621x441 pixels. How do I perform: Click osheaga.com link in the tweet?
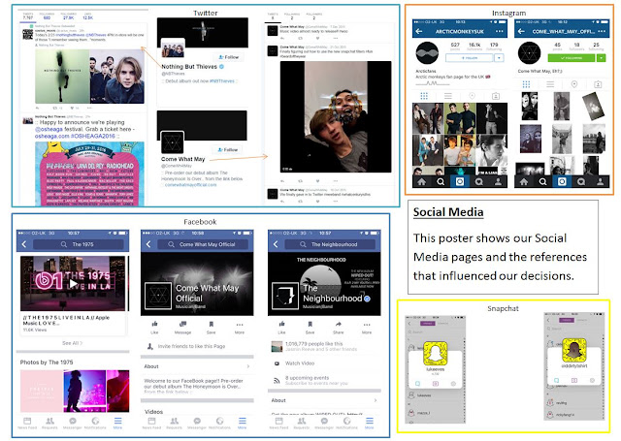(x=52, y=136)
